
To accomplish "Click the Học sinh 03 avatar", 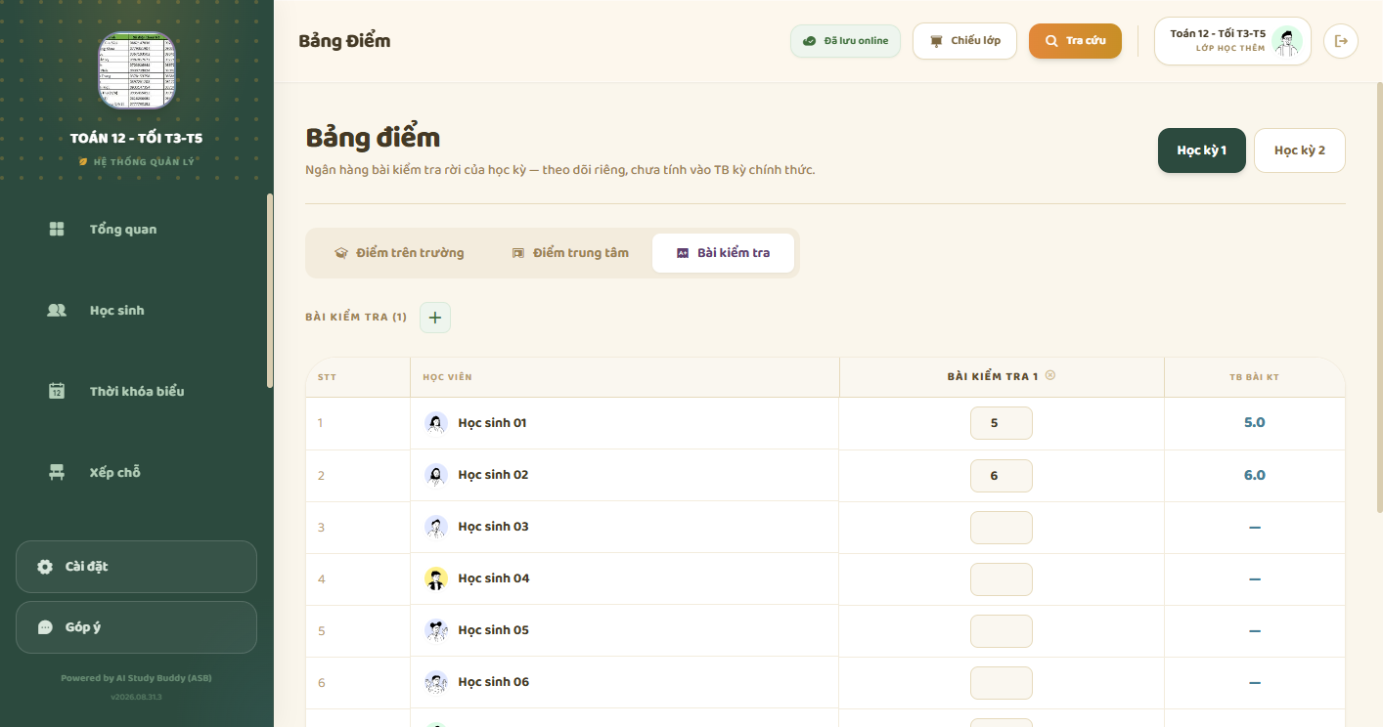I will point(436,527).
